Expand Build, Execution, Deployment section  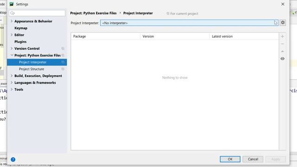pos(12,76)
